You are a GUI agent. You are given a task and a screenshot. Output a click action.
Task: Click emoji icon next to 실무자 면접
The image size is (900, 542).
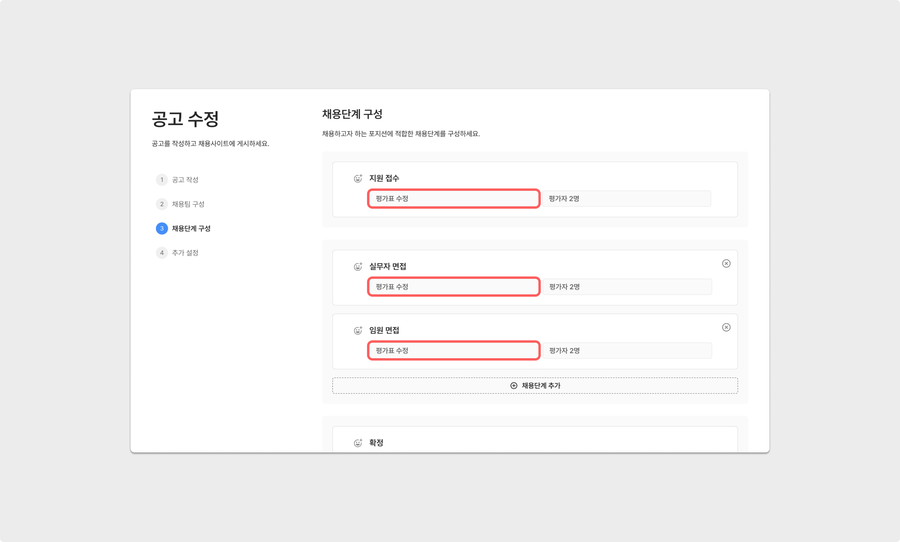358,267
